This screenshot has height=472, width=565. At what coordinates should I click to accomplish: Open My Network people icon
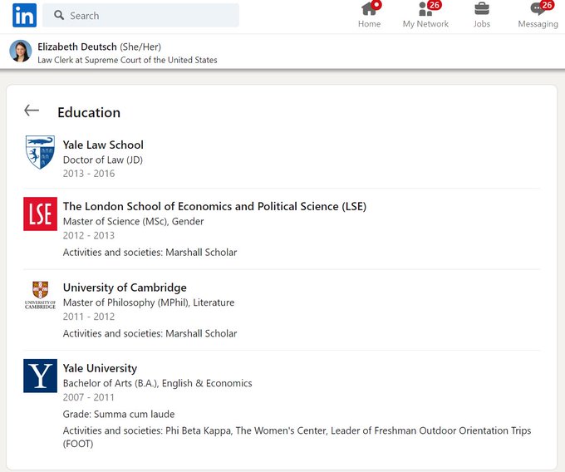pos(425,9)
